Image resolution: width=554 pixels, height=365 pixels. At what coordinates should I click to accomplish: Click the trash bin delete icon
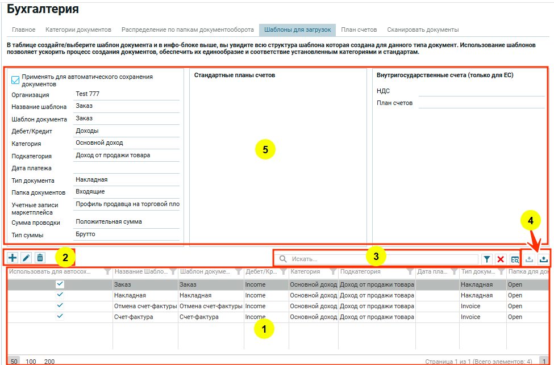(x=40, y=258)
